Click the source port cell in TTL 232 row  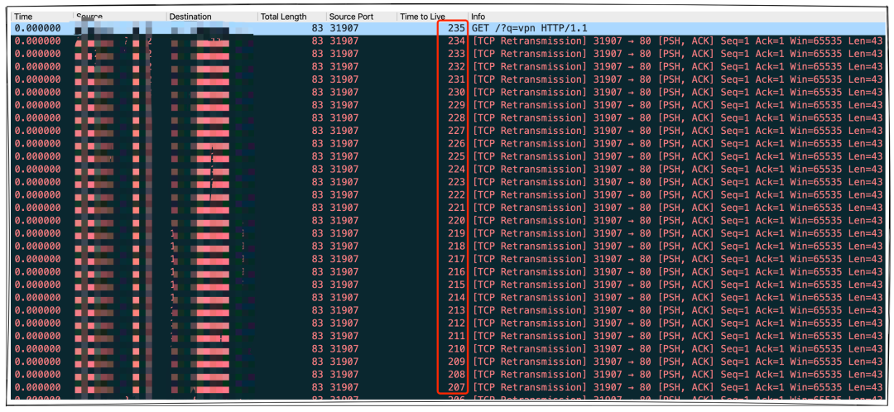[x=344, y=67]
